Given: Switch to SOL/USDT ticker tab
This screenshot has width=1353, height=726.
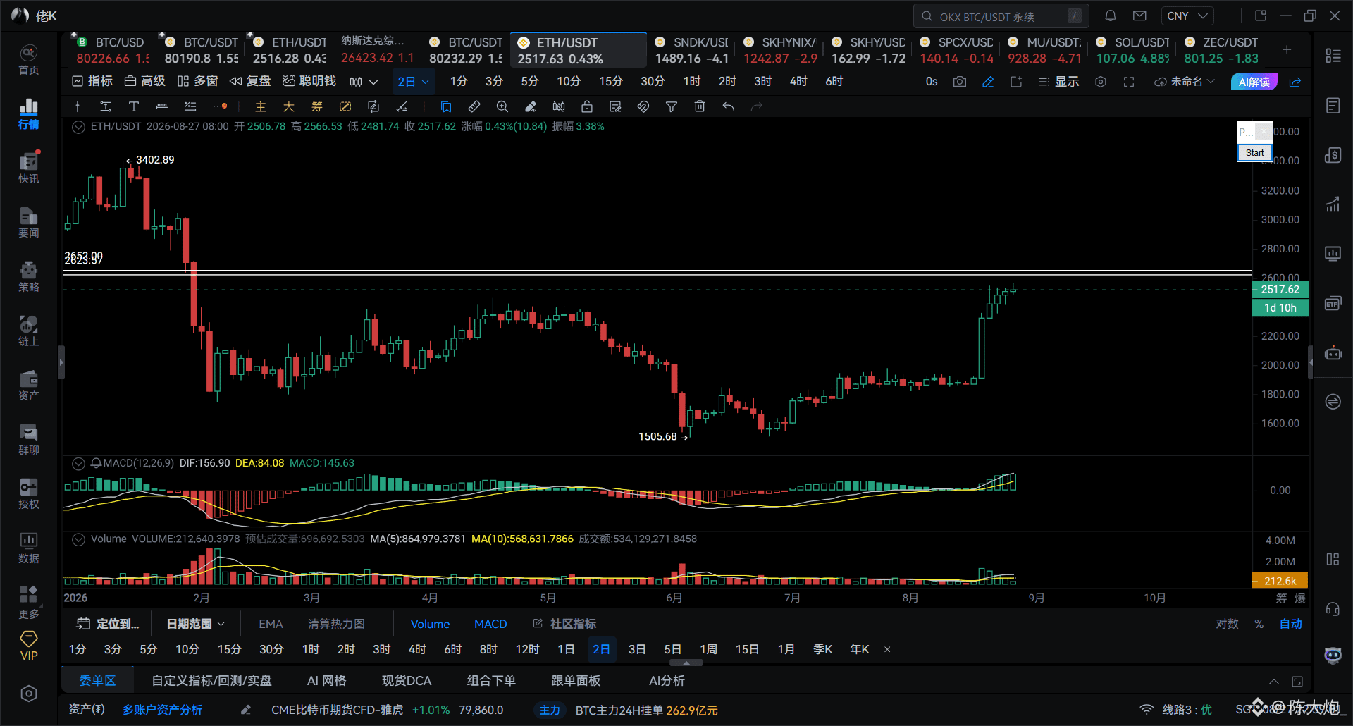Looking at the screenshot, I should (1133, 50).
